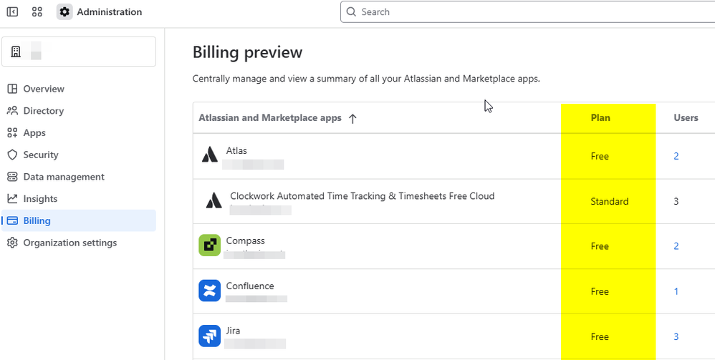Click the Billing card icon
Image resolution: width=715 pixels, height=360 pixels.
(x=12, y=220)
